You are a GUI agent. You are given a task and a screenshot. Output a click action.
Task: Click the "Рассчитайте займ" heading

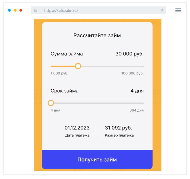[x=97, y=36]
